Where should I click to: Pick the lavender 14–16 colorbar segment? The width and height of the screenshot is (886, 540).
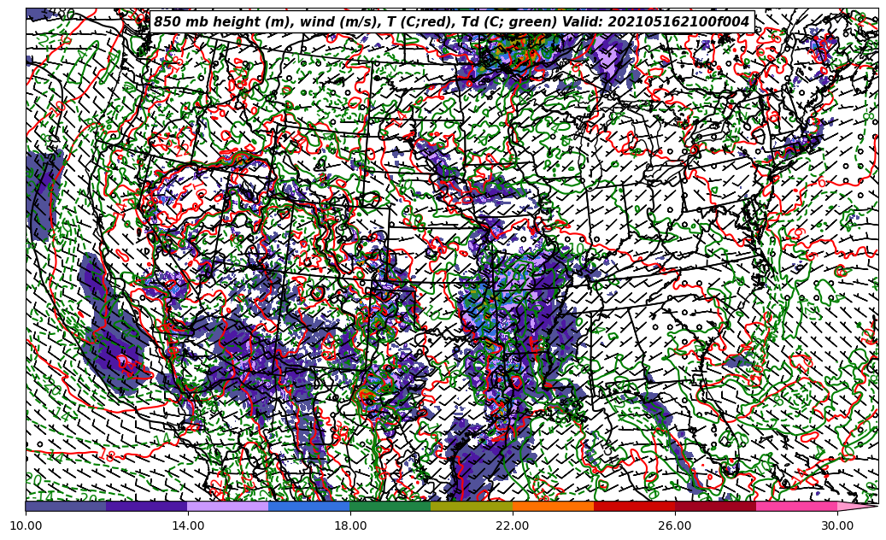228,506
